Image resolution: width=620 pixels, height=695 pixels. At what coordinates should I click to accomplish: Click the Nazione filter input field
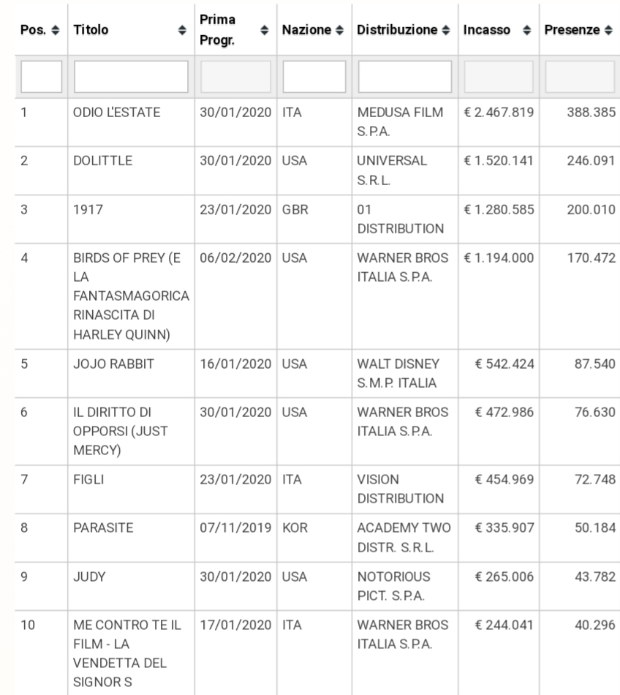coord(314,77)
